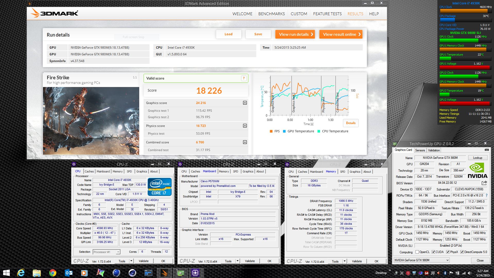Click BIOS version share/export icon

[x=484, y=183]
